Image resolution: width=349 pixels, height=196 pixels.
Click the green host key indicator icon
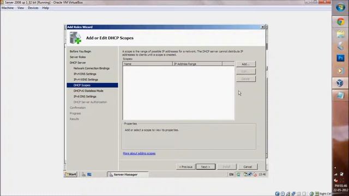point(317,194)
